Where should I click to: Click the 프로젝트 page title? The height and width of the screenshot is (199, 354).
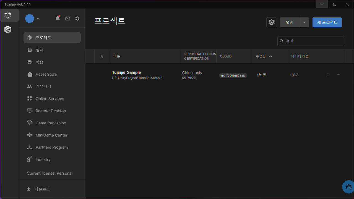[110, 20]
